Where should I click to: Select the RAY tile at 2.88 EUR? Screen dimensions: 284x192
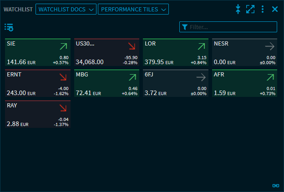[38, 115]
